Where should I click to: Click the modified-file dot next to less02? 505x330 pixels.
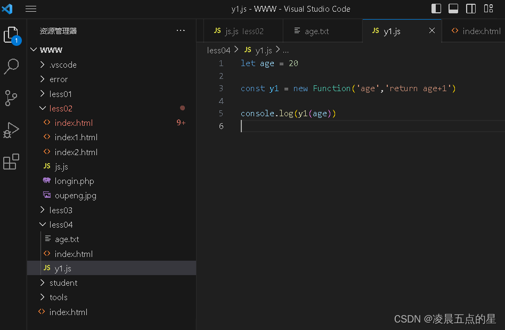[x=183, y=107]
